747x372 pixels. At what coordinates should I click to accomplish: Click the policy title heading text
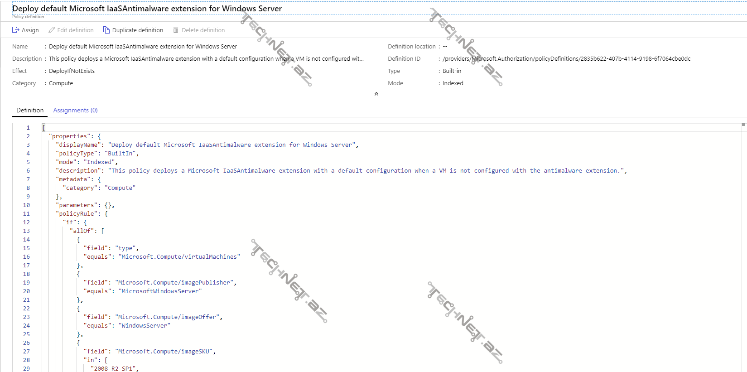click(x=147, y=9)
